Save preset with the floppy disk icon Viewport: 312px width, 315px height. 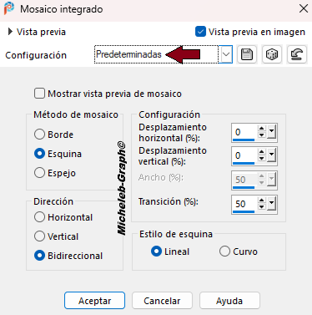pyautogui.click(x=247, y=54)
